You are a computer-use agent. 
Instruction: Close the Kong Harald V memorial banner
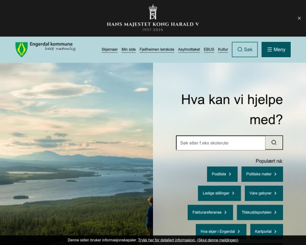pyautogui.click(x=299, y=18)
